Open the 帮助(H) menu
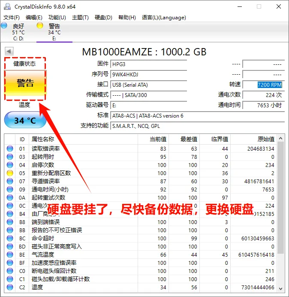Image resolution: width=289 pixels, height=297 pixels. (127, 18)
